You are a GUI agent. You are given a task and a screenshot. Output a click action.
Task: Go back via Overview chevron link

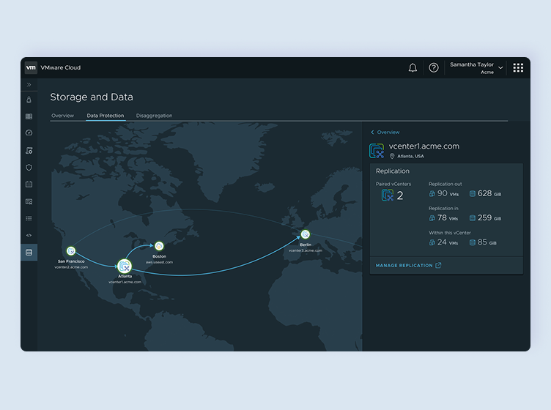[385, 133]
